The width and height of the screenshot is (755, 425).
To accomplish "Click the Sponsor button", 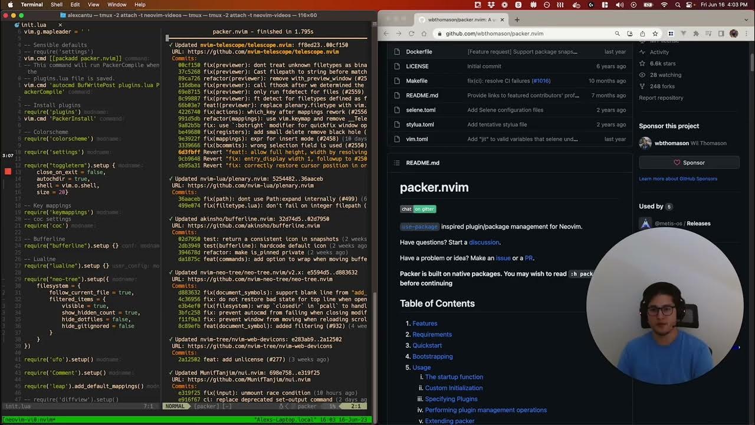I will click(x=689, y=162).
